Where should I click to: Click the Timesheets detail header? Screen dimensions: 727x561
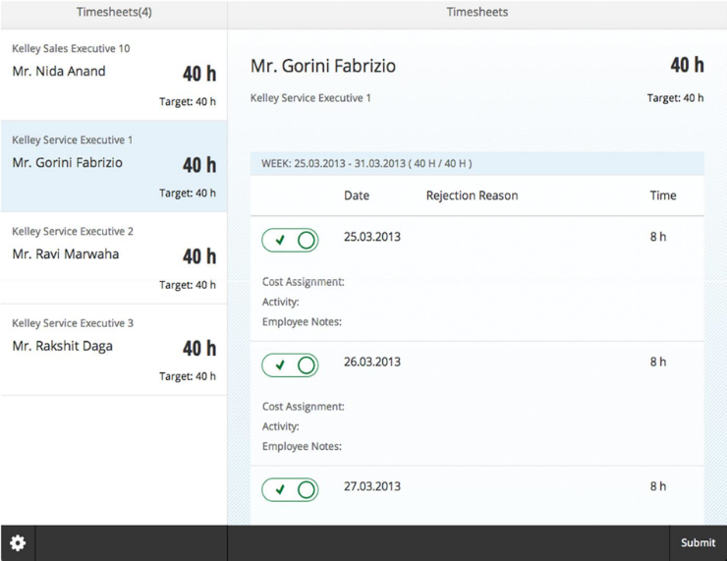[477, 12]
